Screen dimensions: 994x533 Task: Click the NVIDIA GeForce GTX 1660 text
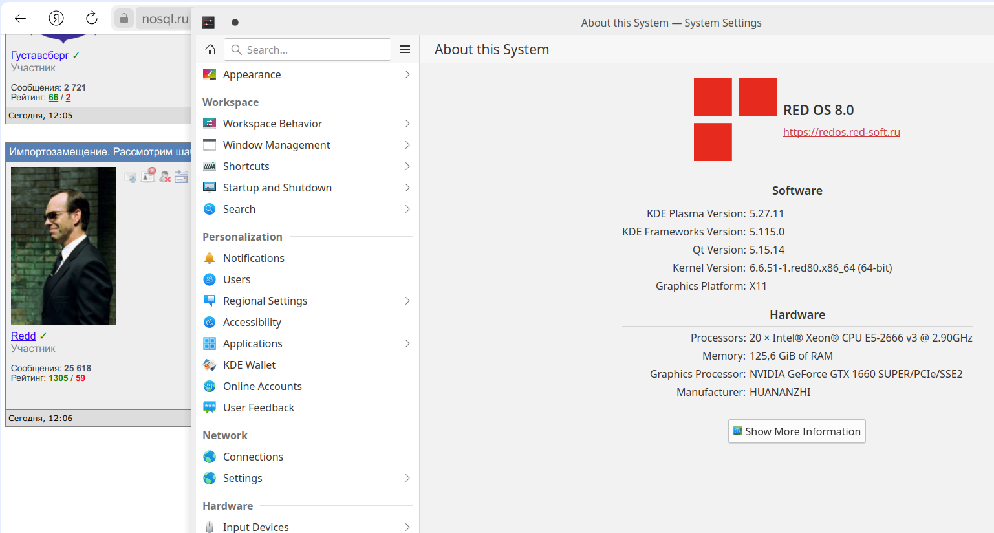(x=856, y=374)
